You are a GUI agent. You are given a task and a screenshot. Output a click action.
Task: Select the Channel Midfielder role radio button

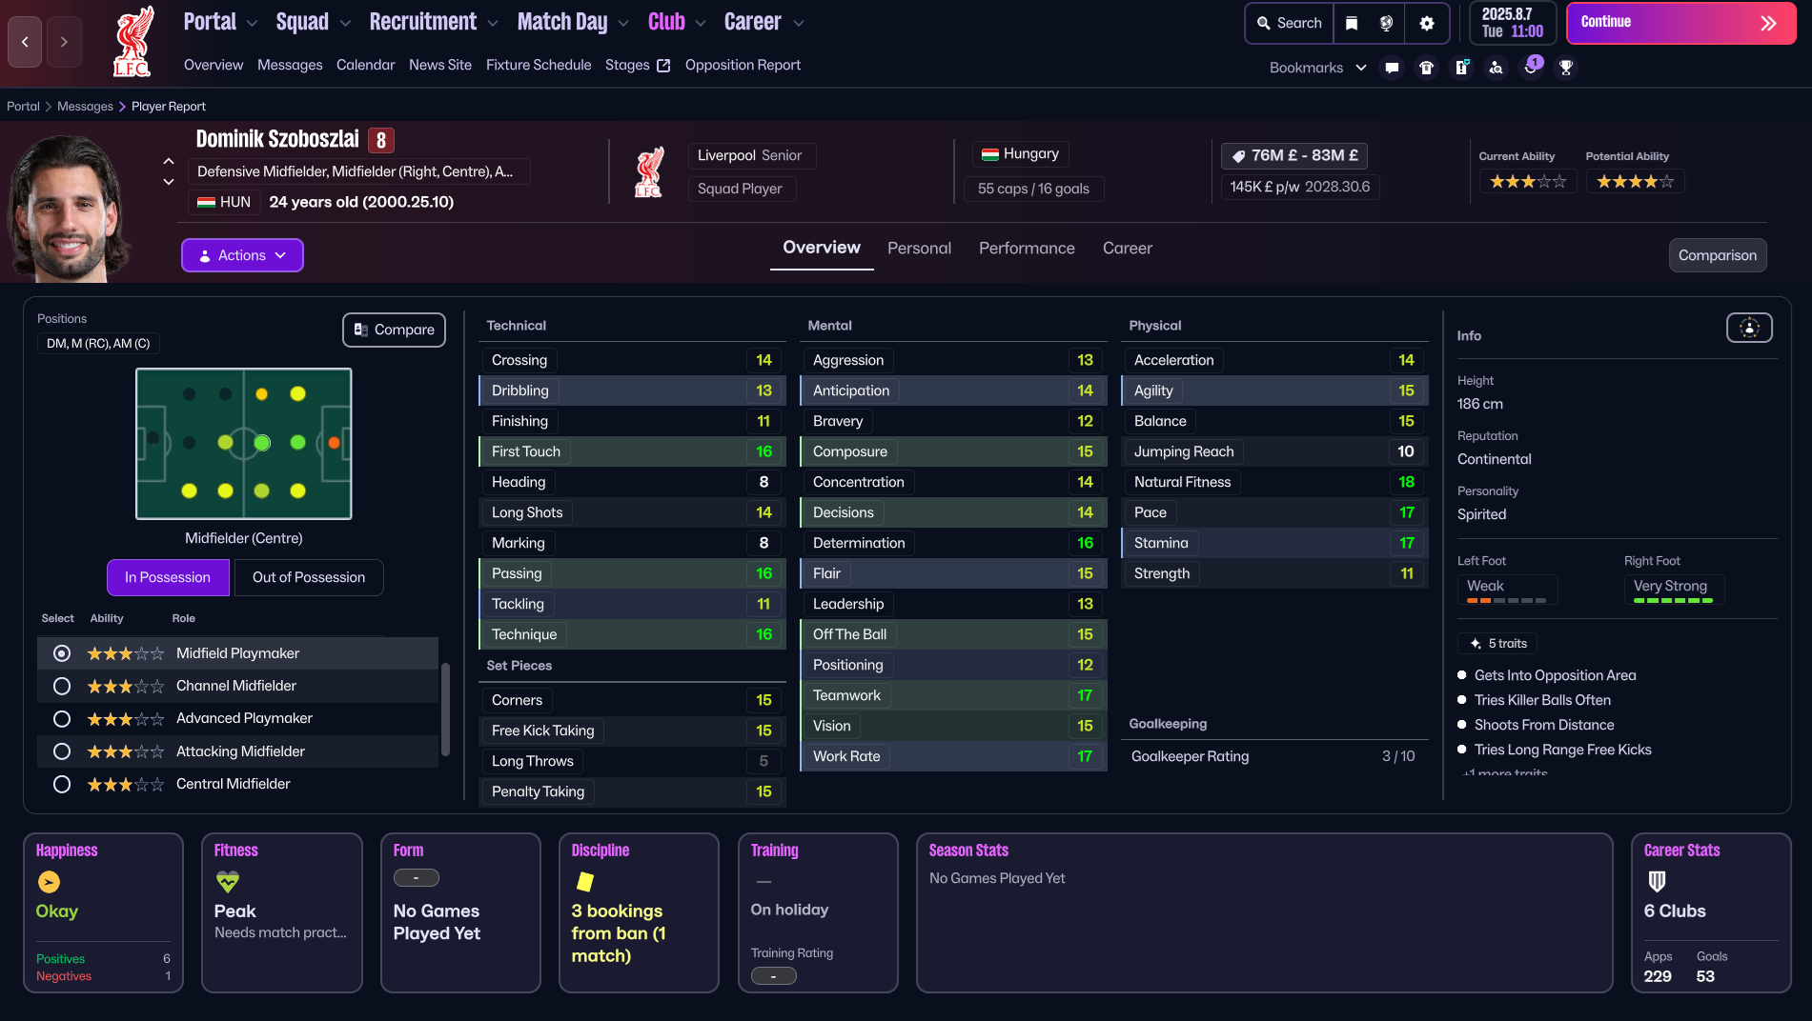point(62,686)
